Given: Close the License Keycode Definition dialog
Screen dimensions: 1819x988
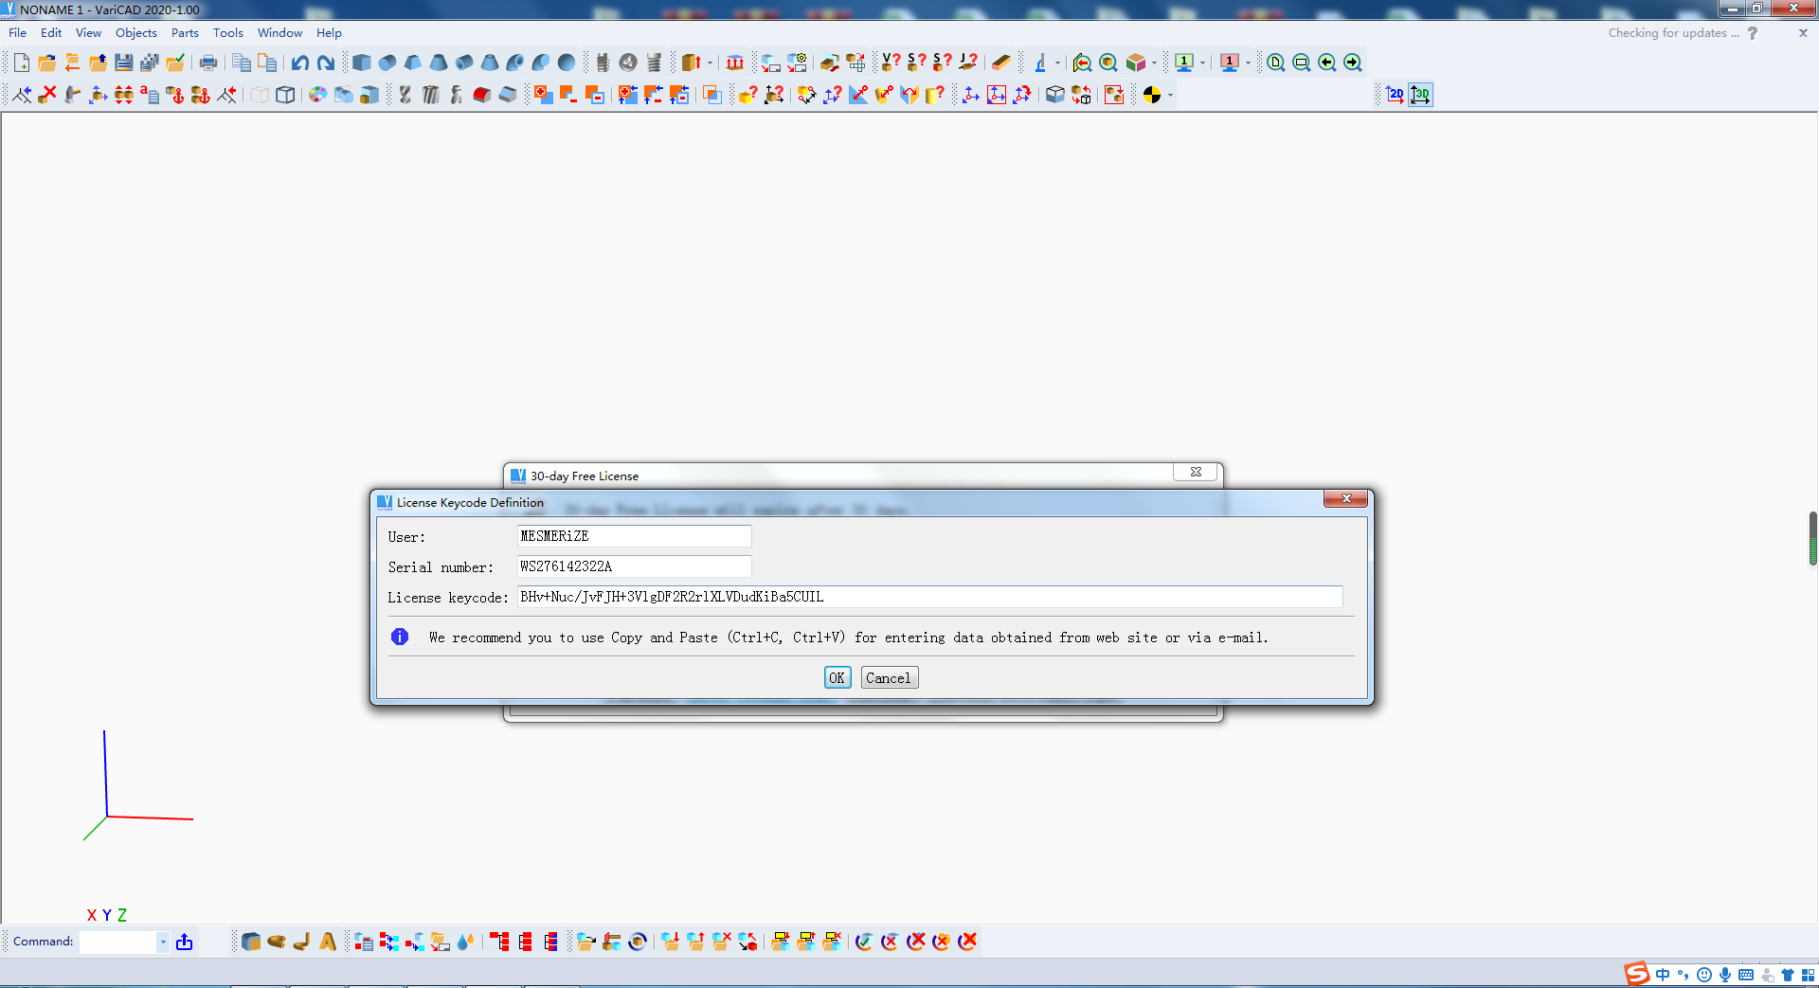Looking at the screenshot, I should coord(1345,498).
